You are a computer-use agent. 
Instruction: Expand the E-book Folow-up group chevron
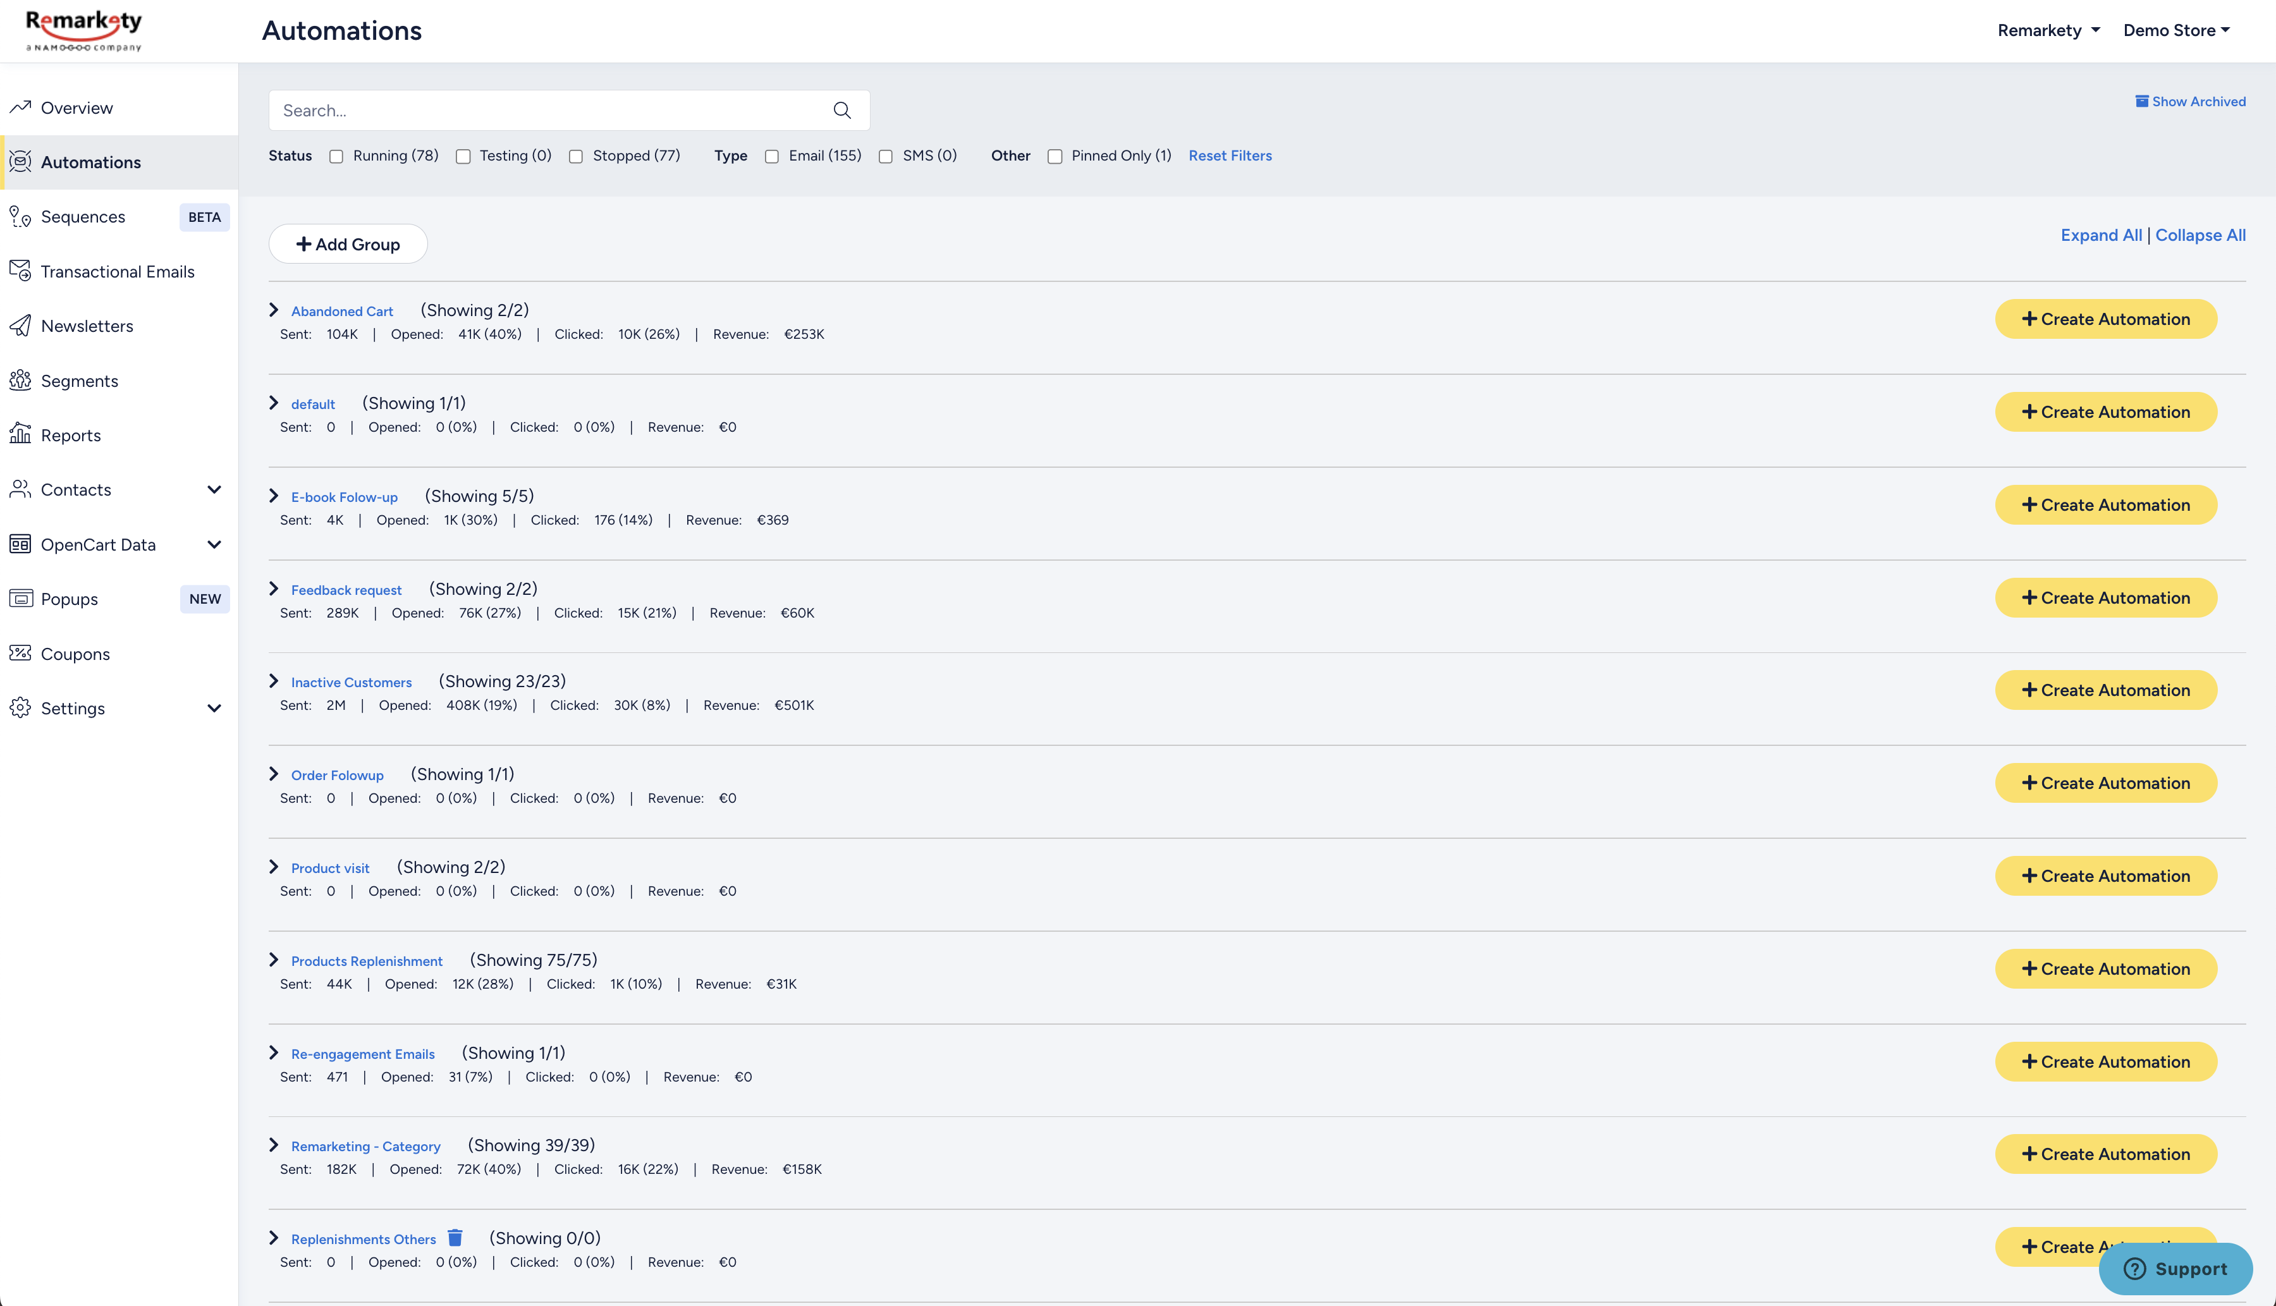click(x=274, y=496)
